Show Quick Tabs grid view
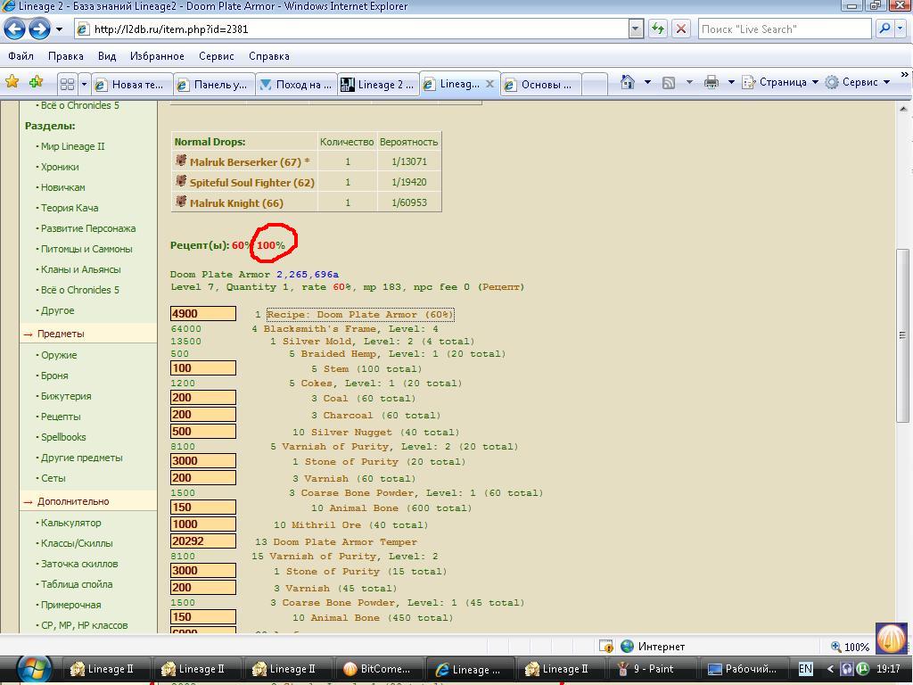The width and height of the screenshot is (913, 685). [x=67, y=85]
